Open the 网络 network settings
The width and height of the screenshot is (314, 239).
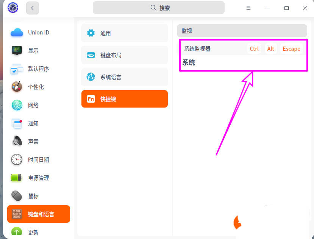(33, 105)
